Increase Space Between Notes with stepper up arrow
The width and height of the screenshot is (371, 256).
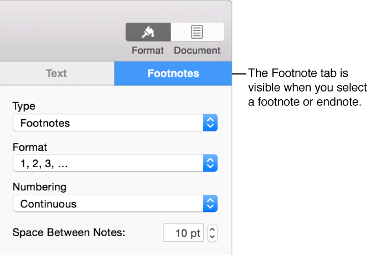tap(212, 229)
